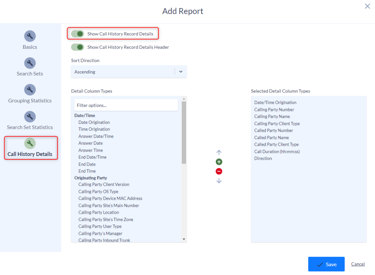
Task: Select Calling Party Device MAC Address
Action: 110,198
